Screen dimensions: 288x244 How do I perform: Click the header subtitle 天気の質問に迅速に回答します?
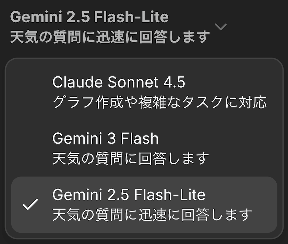[110, 36]
